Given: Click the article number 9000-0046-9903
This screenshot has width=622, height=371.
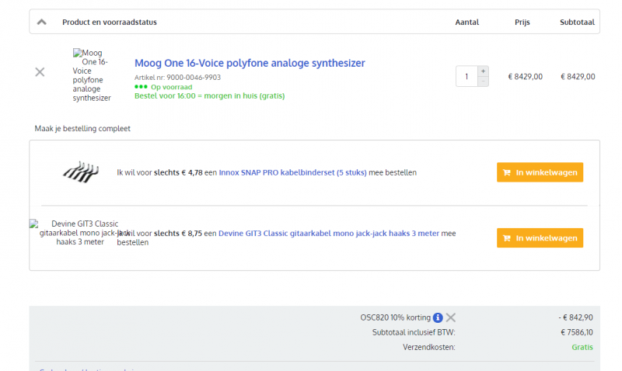Looking at the screenshot, I should click(194, 78).
